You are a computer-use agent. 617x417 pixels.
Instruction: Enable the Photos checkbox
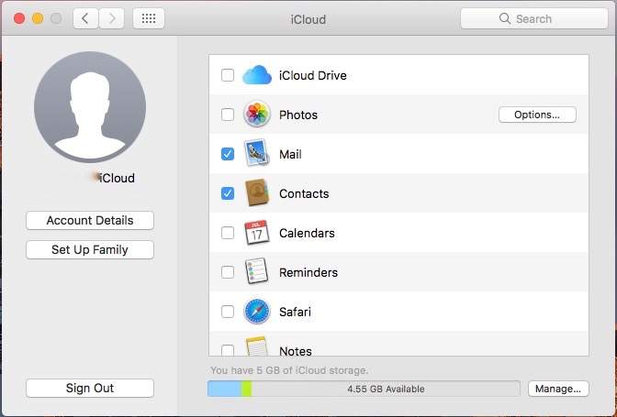click(228, 115)
